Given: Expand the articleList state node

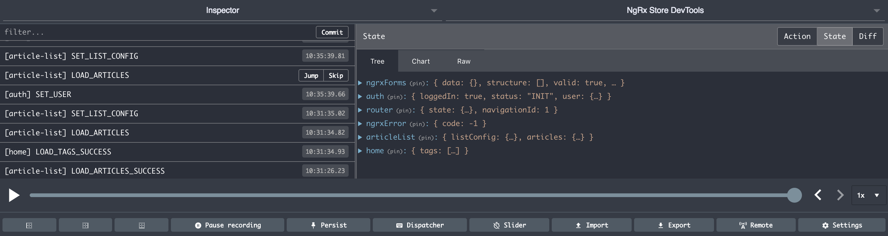Looking at the screenshot, I should coord(360,137).
